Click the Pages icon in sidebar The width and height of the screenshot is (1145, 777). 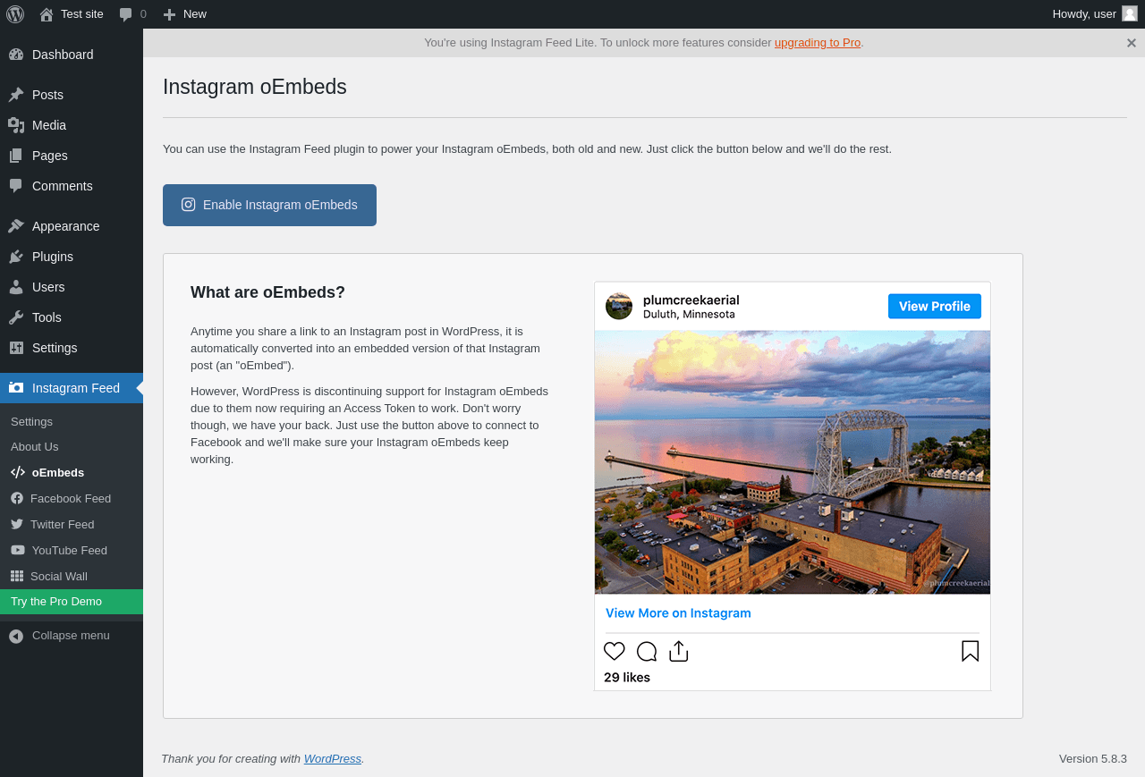click(x=16, y=156)
